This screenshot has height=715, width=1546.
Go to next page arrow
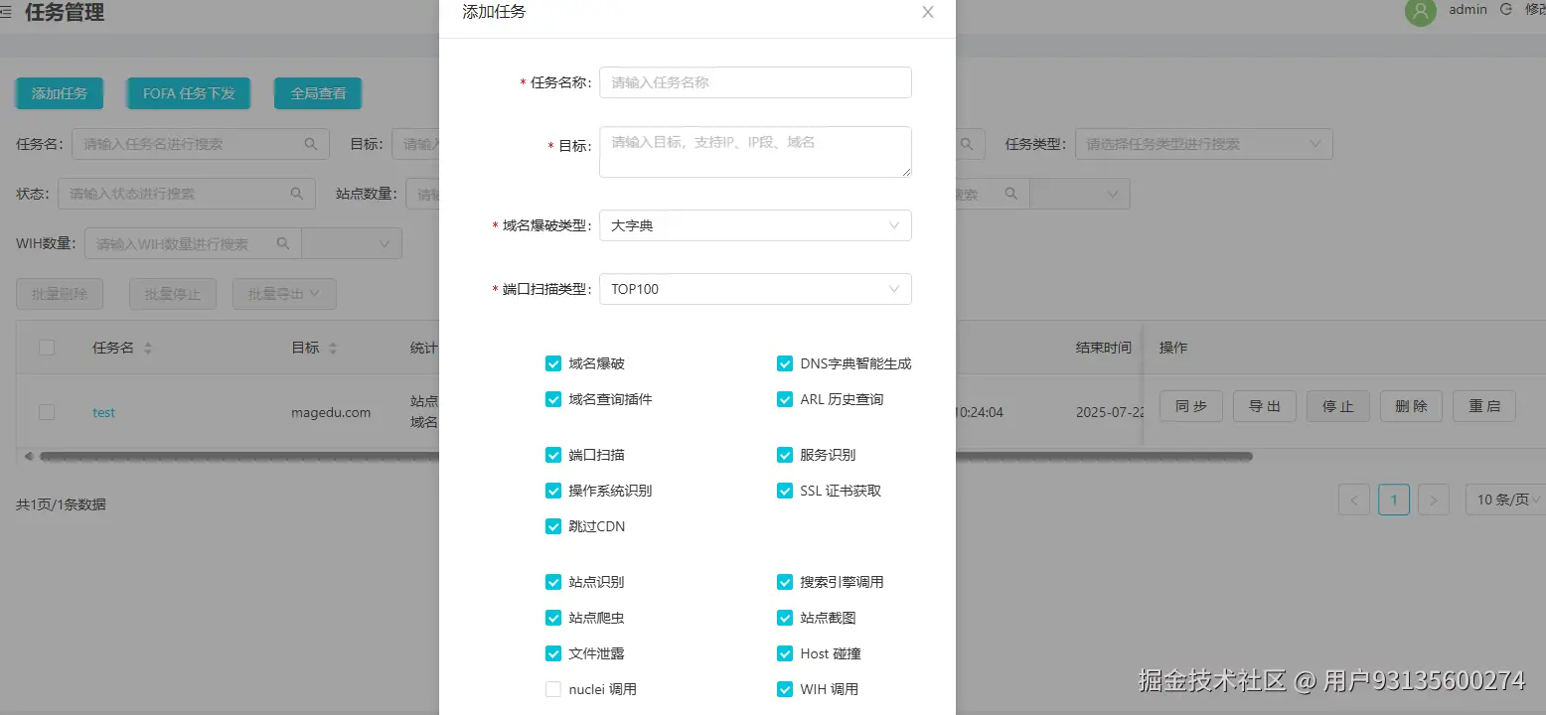coord(1433,500)
